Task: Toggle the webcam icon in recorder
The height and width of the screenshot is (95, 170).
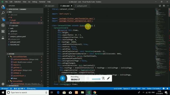Action: pos(103,78)
